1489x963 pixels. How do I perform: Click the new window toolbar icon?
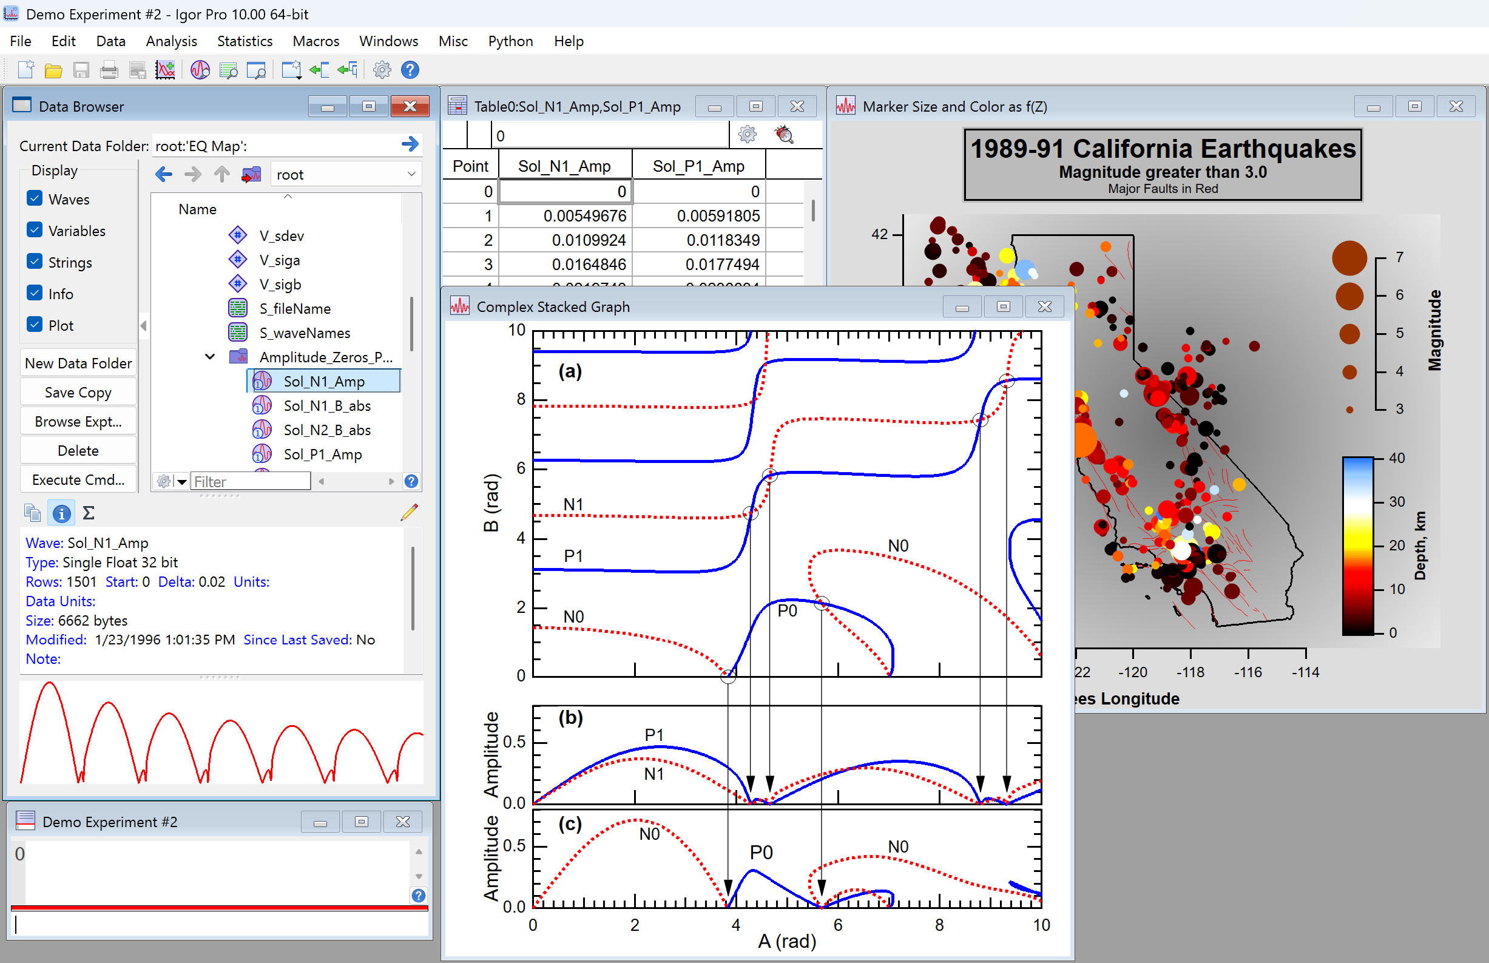[x=291, y=70]
